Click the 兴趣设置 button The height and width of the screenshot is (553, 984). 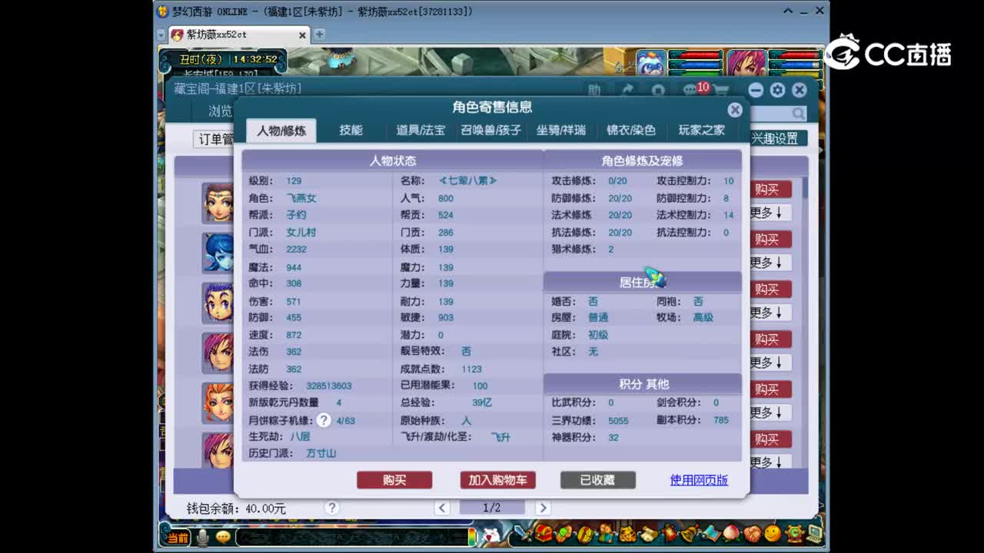tap(778, 138)
